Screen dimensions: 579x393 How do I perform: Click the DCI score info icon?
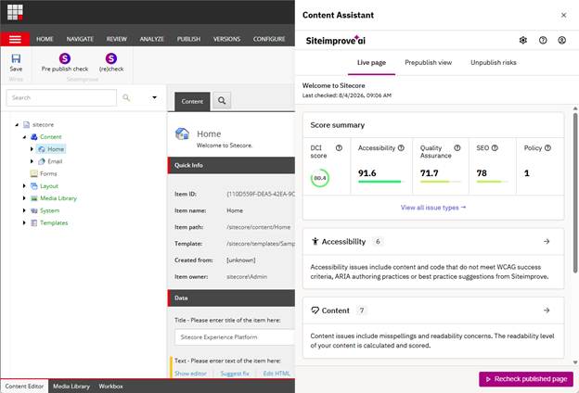[339, 148]
